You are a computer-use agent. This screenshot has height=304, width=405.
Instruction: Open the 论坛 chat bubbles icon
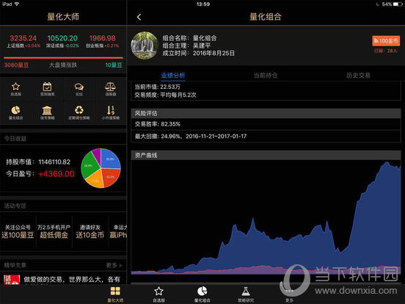(79, 89)
